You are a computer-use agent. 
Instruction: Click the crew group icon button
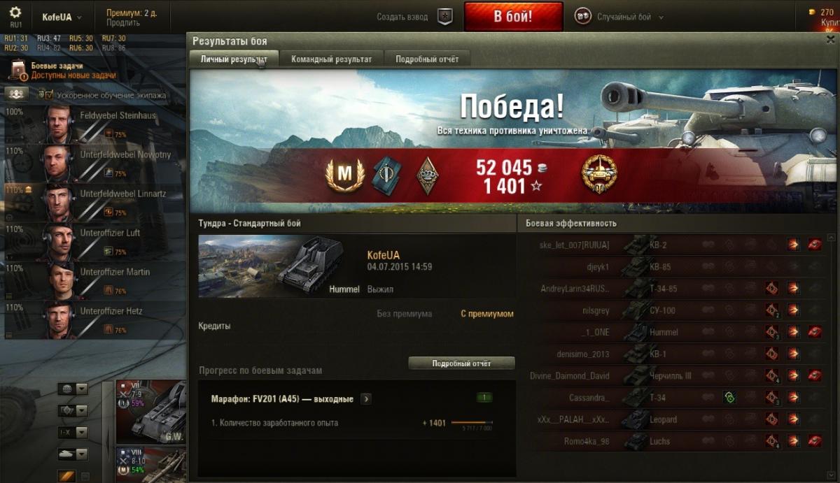click(16, 94)
